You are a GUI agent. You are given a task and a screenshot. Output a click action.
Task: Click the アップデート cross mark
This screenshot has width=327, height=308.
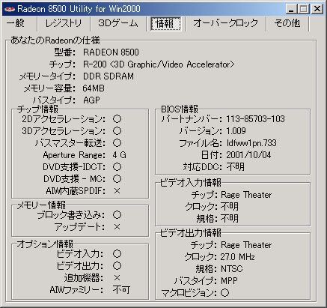tap(117, 227)
